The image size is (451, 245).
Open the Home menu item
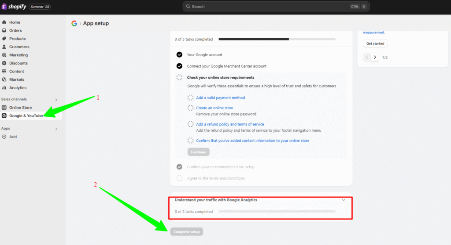click(x=15, y=22)
